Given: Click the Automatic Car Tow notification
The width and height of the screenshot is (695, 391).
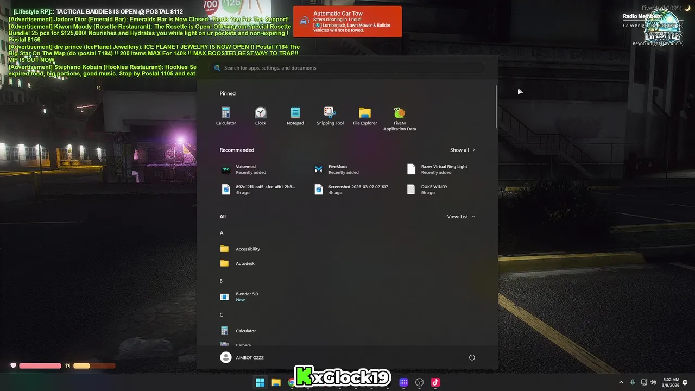Looking at the screenshot, I should (x=347, y=21).
